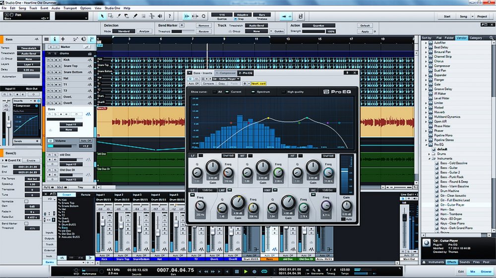Click the yellow LMF EQ curve node
The image size is (496, 278).
pyautogui.click(x=268, y=118)
